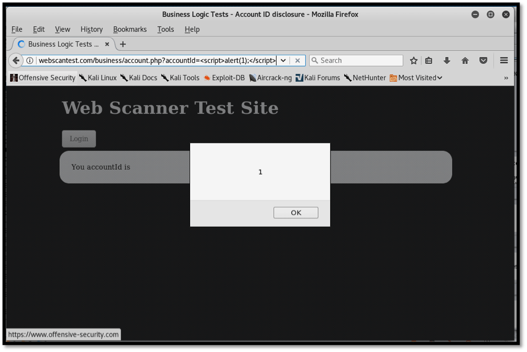This screenshot has height=352, width=527.
Task: Click the Pocket save icon
Action: [484, 60]
